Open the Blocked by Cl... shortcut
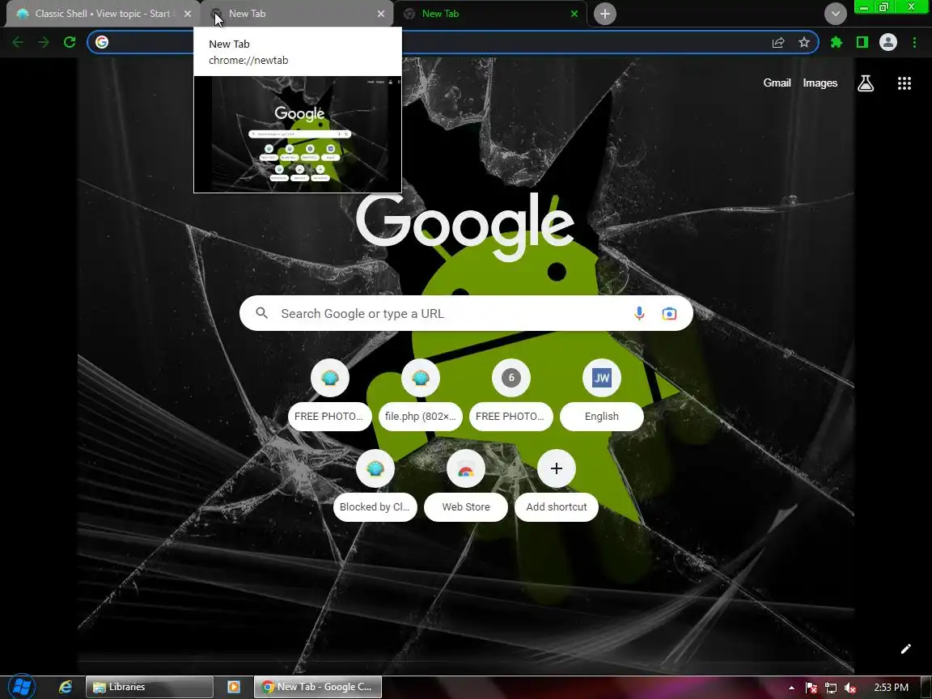 [375, 485]
